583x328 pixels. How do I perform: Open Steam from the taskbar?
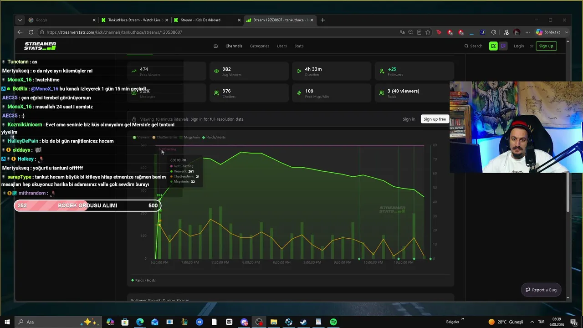click(x=303, y=322)
